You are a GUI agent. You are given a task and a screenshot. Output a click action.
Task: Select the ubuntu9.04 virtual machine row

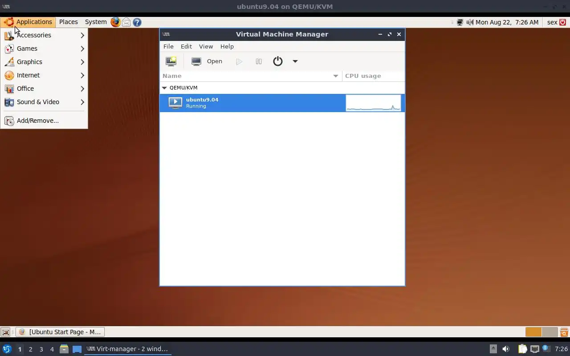pos(282,103)
